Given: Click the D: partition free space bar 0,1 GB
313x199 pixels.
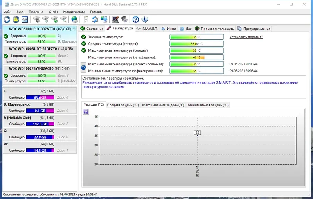Looking at the screenshot, I should tap(40, 111).
